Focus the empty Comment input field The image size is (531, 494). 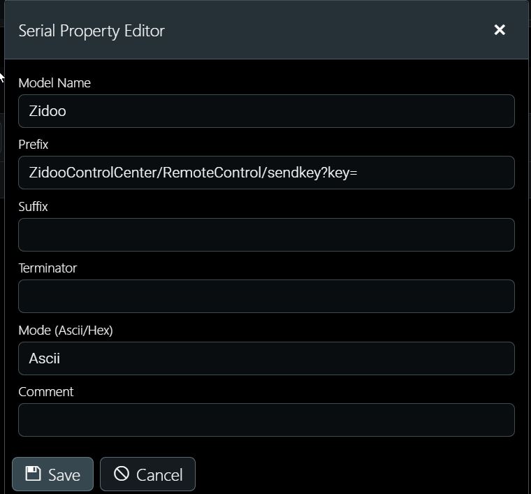point(266,420)
